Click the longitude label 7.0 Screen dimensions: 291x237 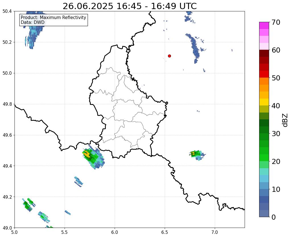coord(215,232)
